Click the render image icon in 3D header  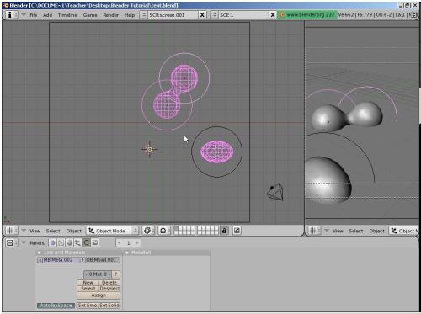point(237,231)
